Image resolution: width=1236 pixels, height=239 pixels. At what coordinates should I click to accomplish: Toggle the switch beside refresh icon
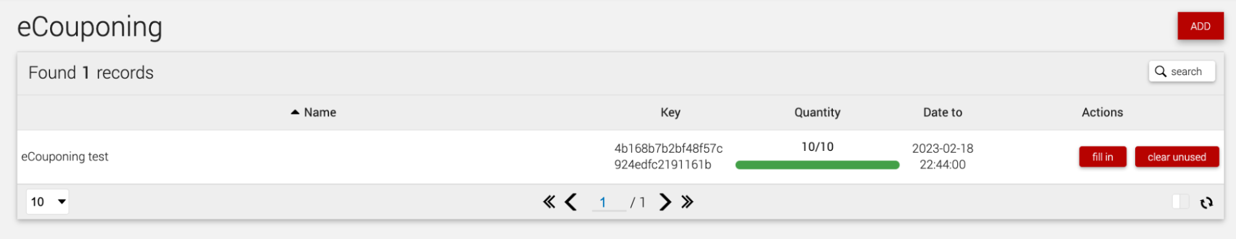coord(1180,202)
